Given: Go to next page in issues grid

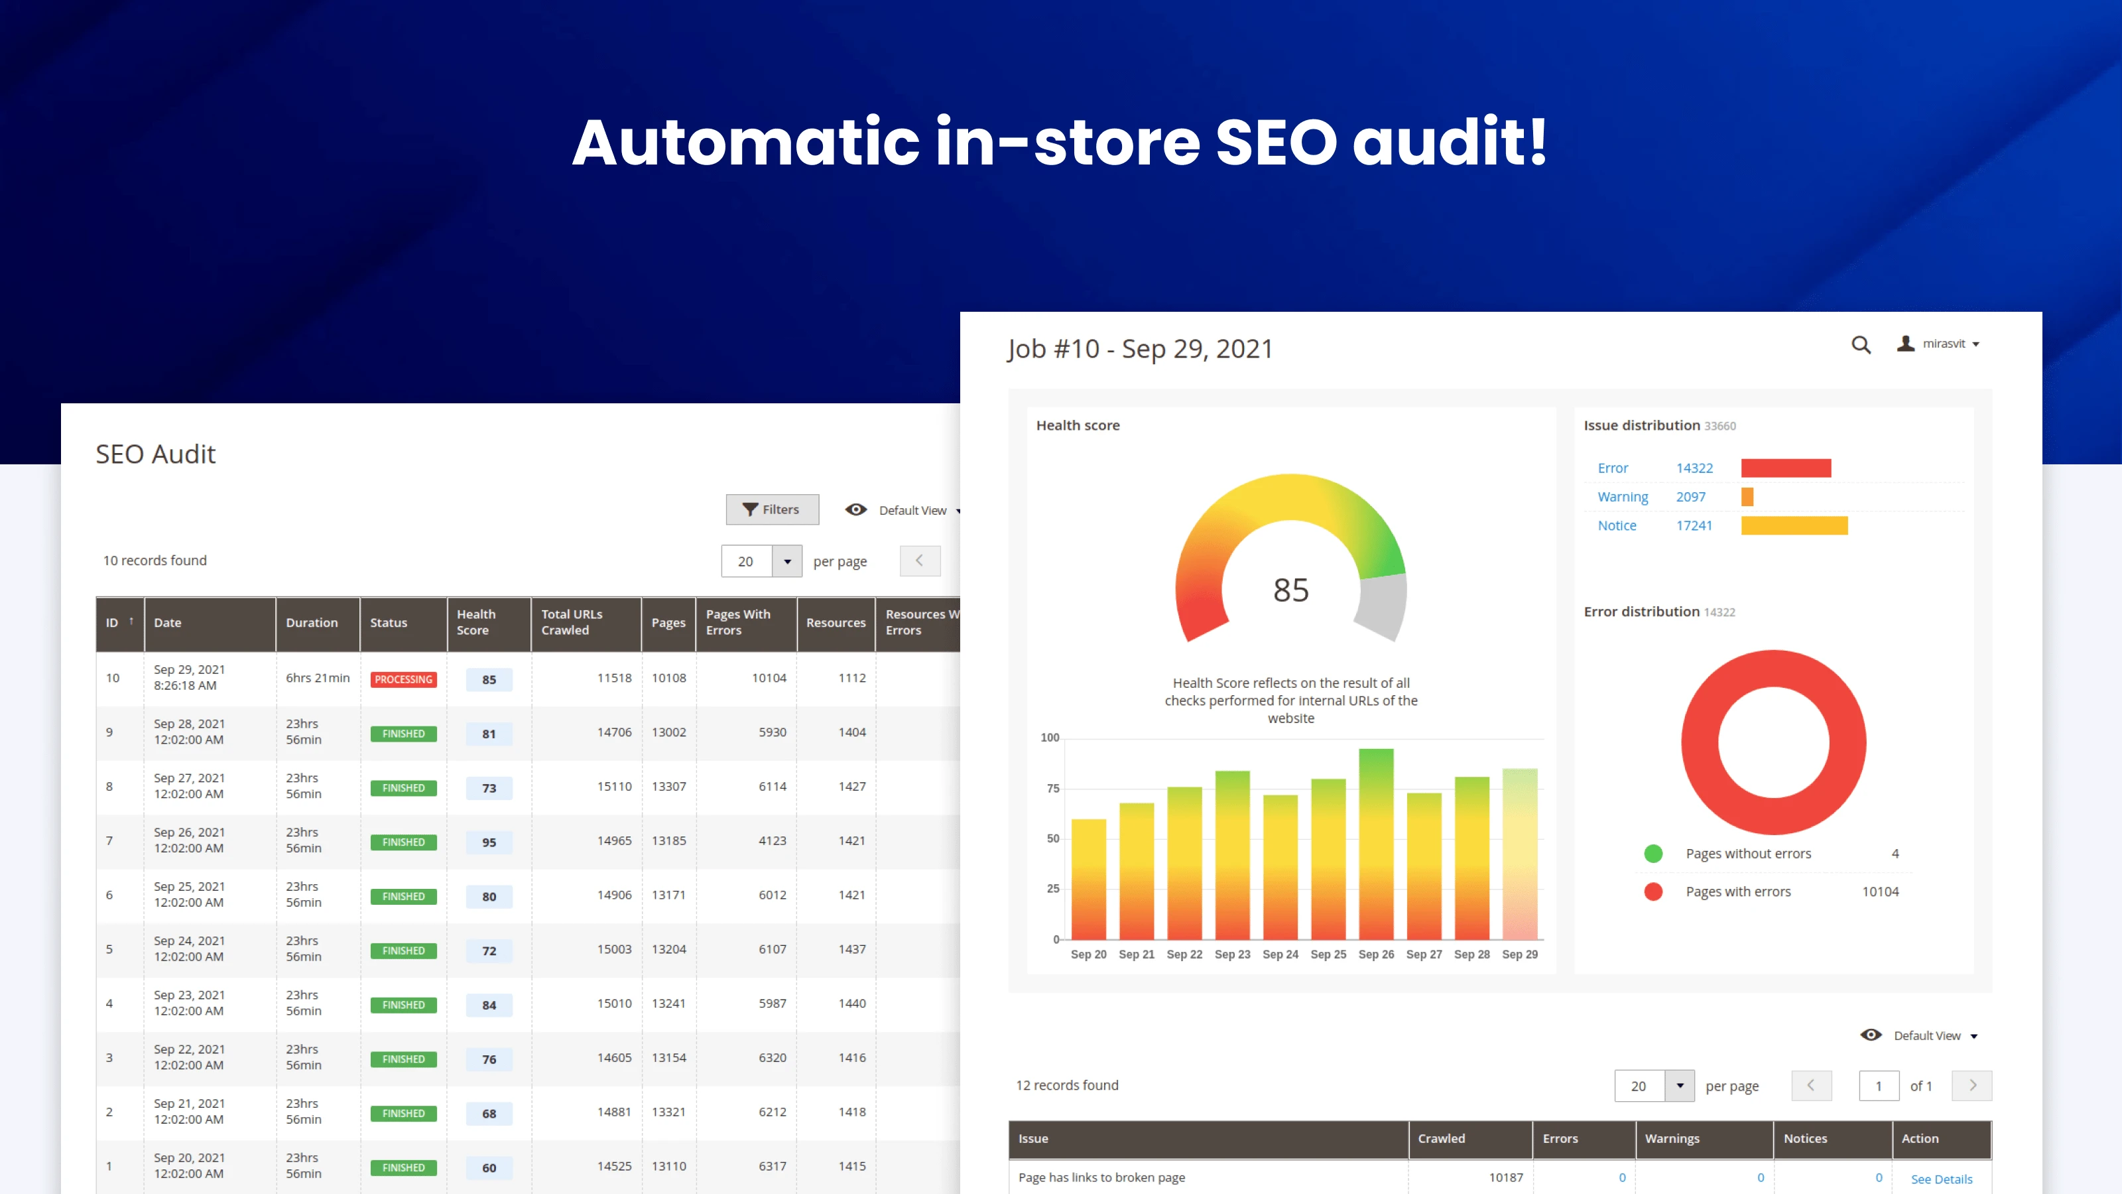Looking at the screenshot, I should coord(1972,1085).
